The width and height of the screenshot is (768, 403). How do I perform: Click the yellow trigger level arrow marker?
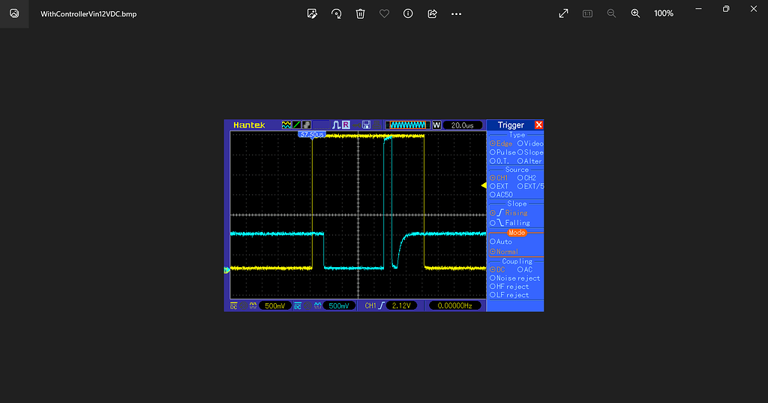pos(484,185)
